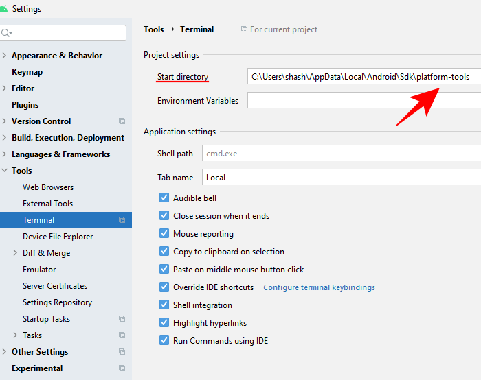This screenshot has height=380, width=481.
Task: Click the Tab name input field
Action: (342, 178)
